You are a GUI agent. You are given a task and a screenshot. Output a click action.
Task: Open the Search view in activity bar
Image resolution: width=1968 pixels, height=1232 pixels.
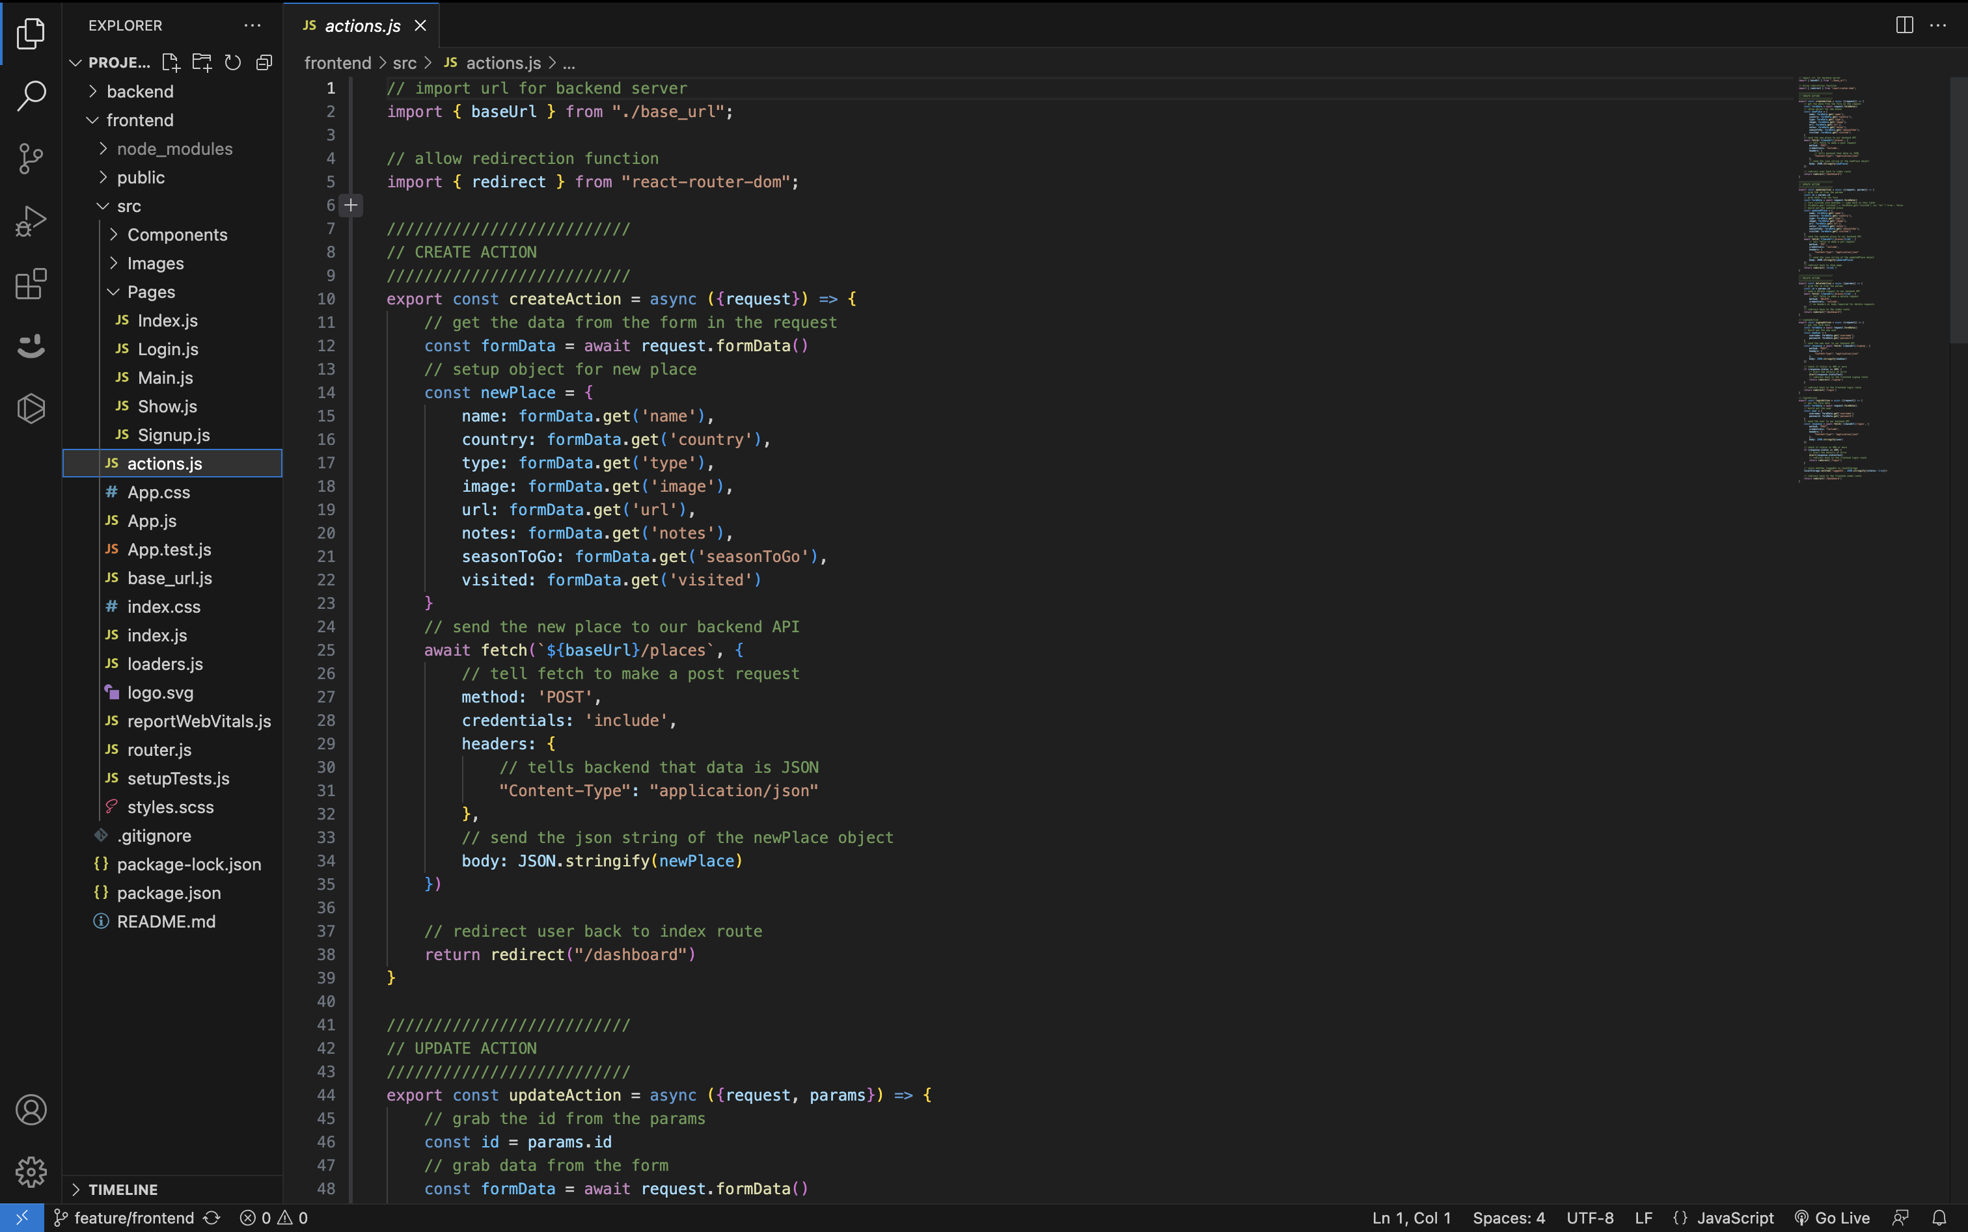pyautogui.click(x=31, y=96)
